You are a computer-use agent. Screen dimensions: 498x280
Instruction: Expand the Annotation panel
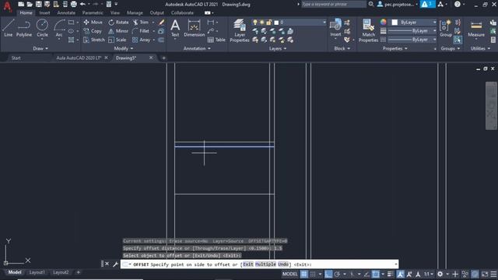tap(197, 48)
